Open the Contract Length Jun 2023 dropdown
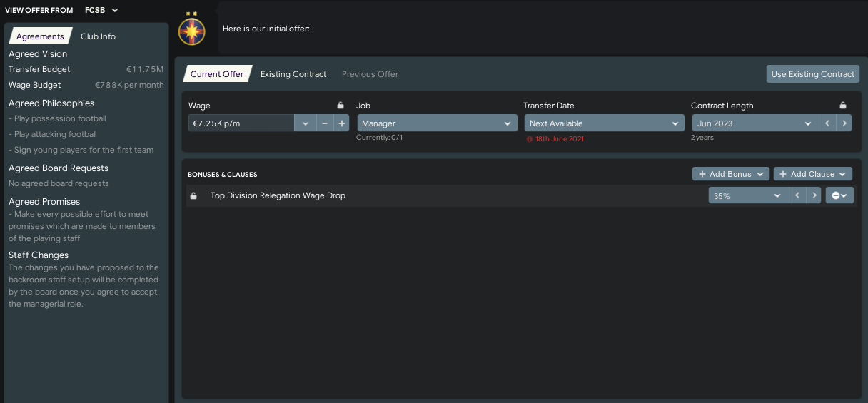The width and height of the screenshot is (868, 403). [x=755, y=123]
